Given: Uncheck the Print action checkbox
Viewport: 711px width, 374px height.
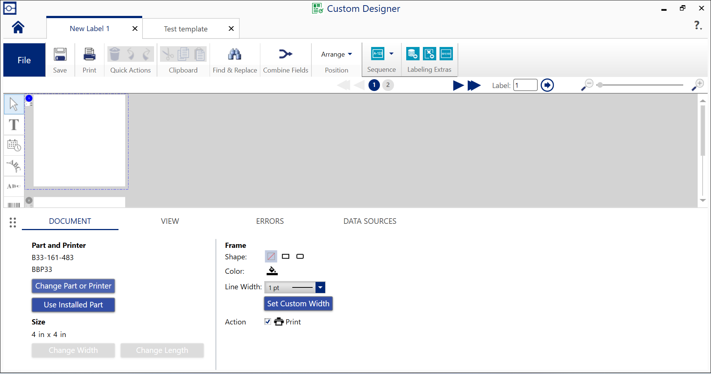Looking at the screenshot, I should click(x=268, y=321).
